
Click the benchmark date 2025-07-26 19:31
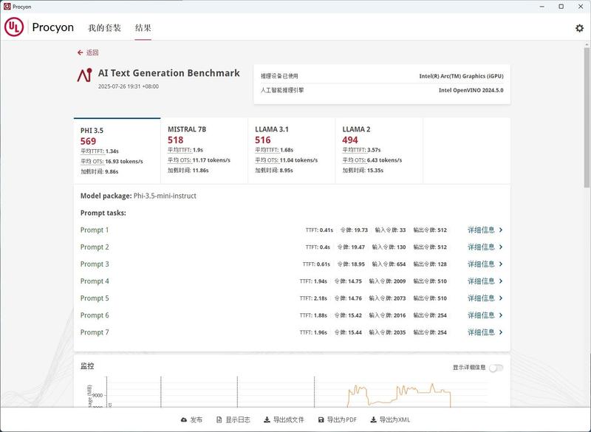(129, 86)
